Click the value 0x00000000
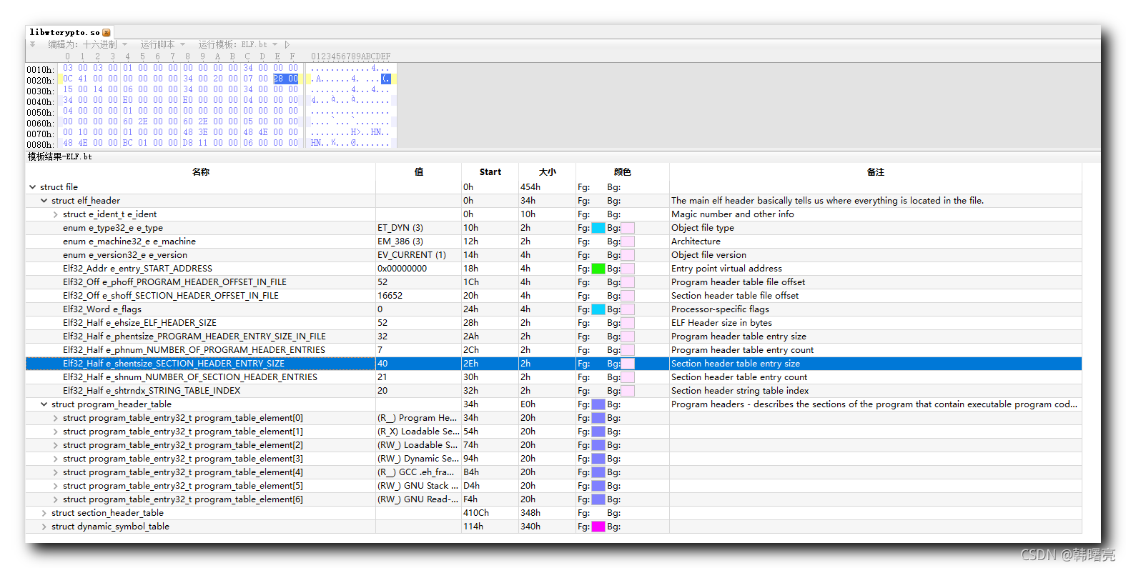1126x568 pixels. pos(403,269)
